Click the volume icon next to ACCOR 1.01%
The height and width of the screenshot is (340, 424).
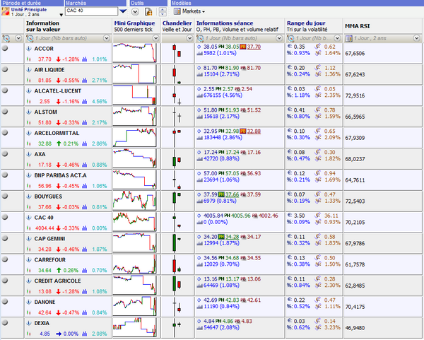click(85, 59)
